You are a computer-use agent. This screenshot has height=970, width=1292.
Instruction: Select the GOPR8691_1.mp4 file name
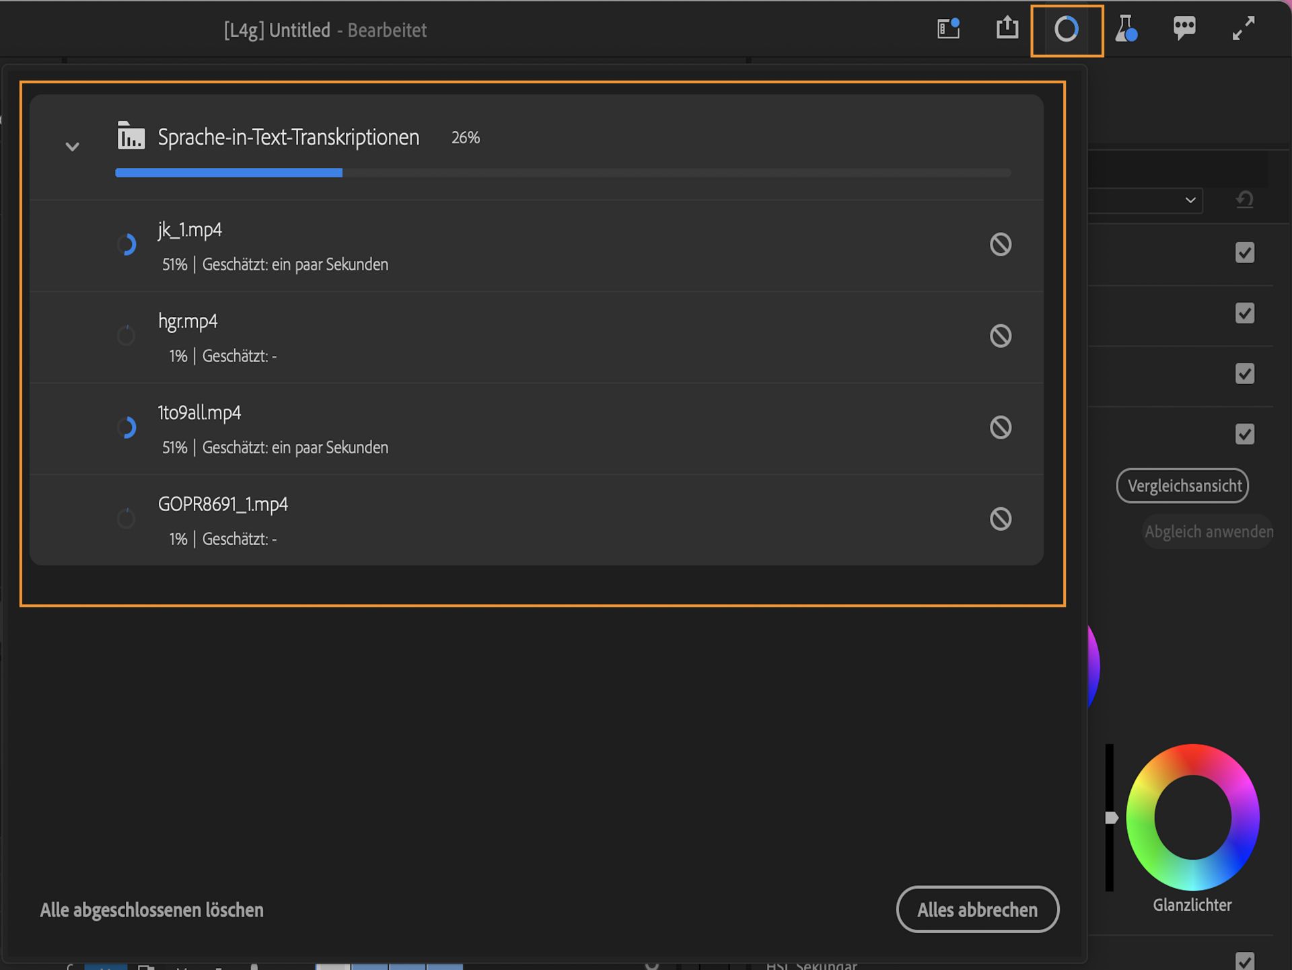click(x=223, y=504)
